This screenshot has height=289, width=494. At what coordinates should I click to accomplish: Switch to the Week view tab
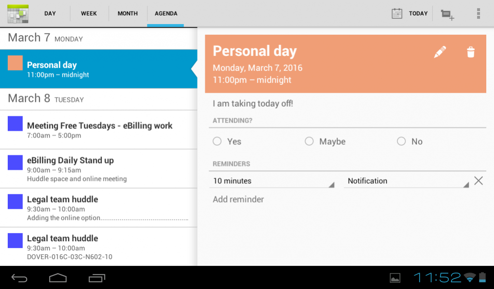(89, 14)
